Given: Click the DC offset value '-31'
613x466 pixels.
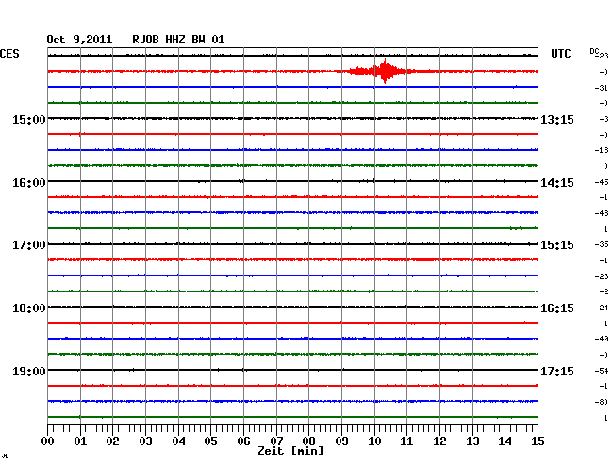Looking at the screenshot, I should (x=604, y=88).
